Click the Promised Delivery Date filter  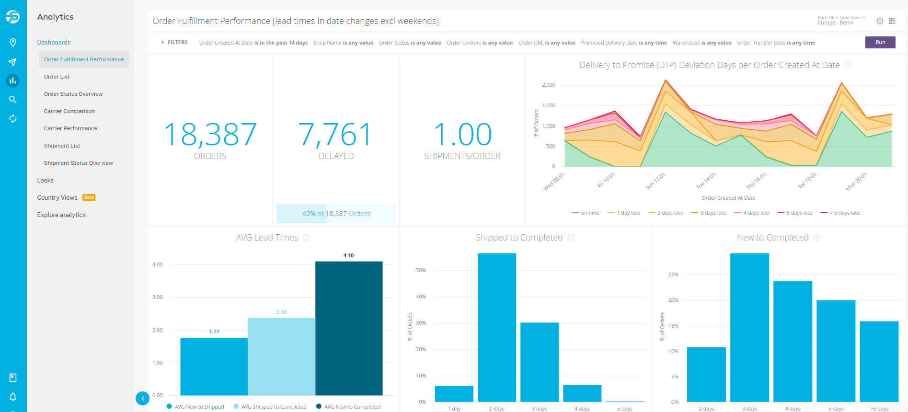tap(624, 43)
